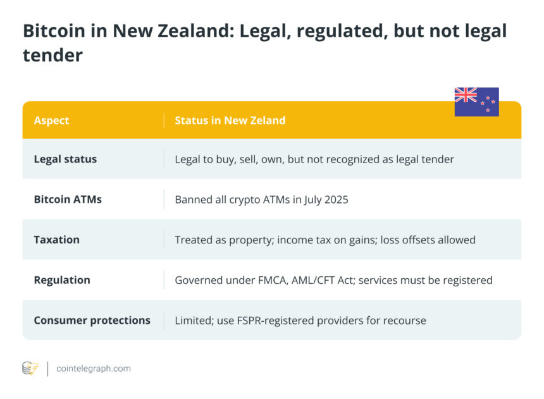Open the cointelegraph.com link

94,368
